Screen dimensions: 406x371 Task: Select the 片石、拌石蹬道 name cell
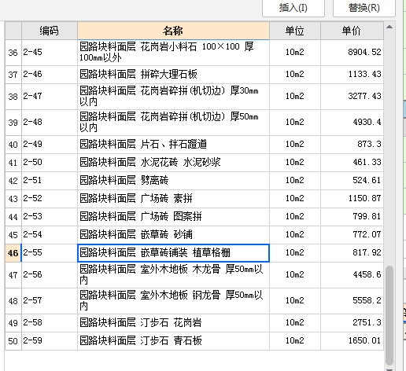[x=173, y=145]
